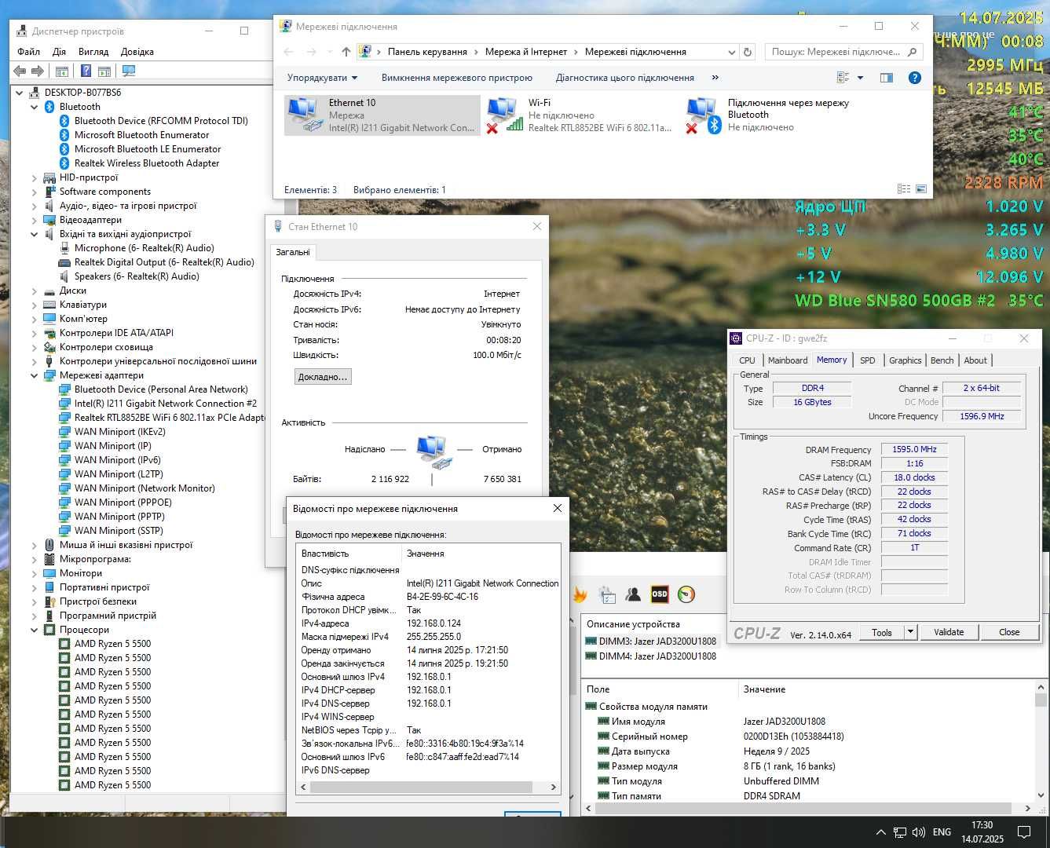Show hidden system tray icons
1050x848 pixels.
point(880,832)
